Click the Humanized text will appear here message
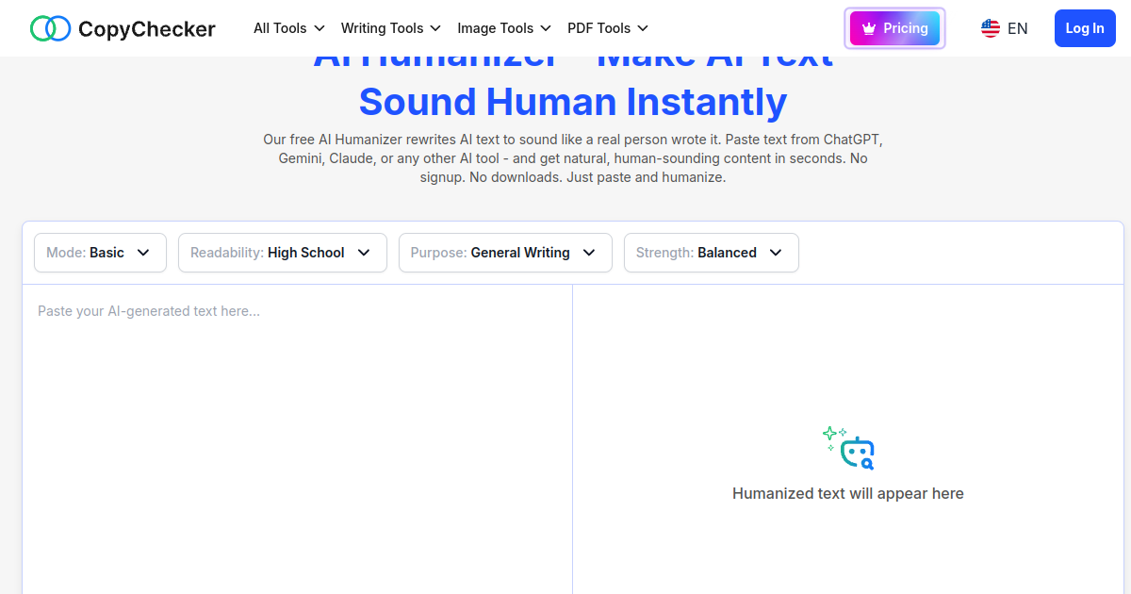Image resolution: width=1131 pixels, height=594 pixels. 848,493
